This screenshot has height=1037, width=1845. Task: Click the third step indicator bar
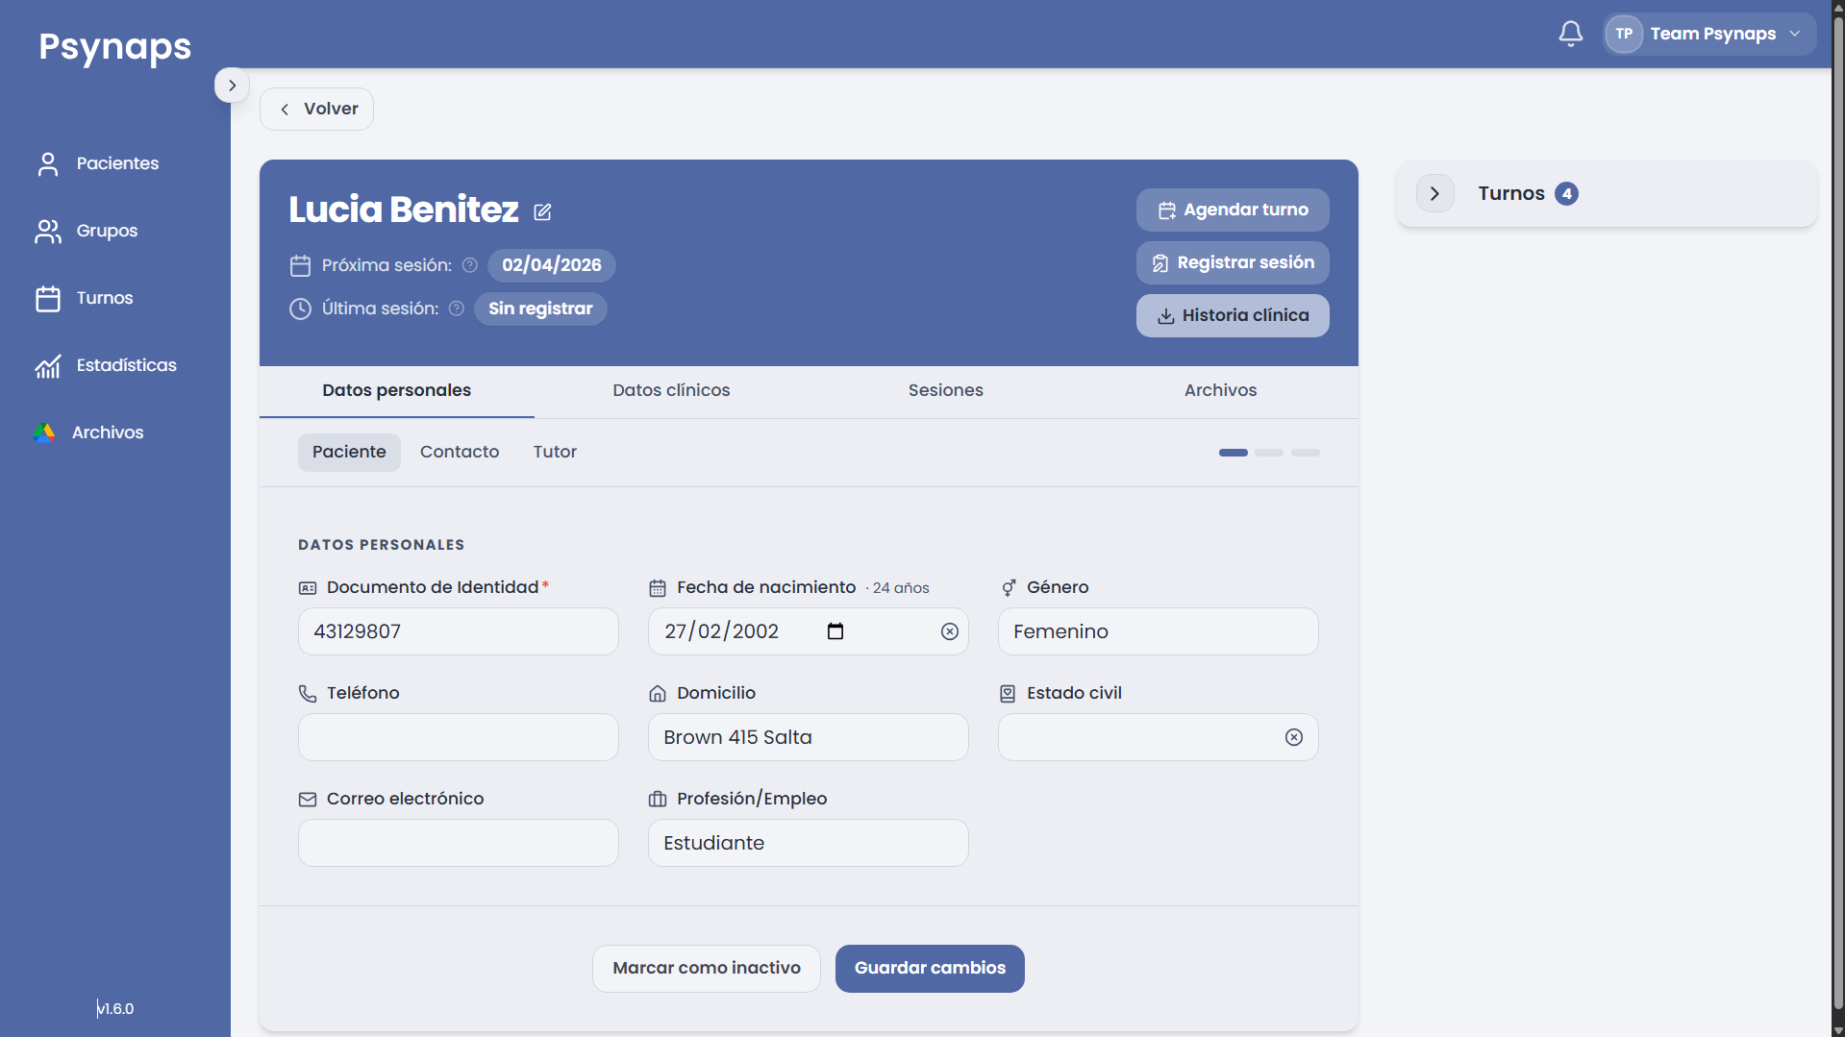pos(1306,453)
